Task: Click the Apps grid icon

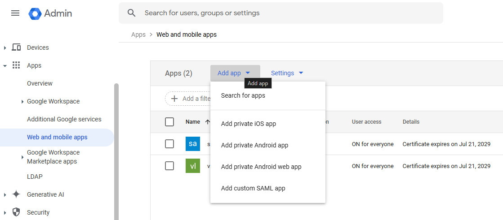Action: click(x=16, y=65)
